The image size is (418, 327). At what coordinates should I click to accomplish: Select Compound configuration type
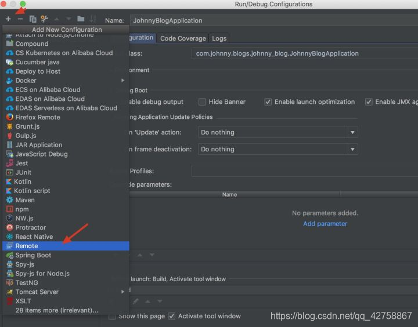(66, 43)
